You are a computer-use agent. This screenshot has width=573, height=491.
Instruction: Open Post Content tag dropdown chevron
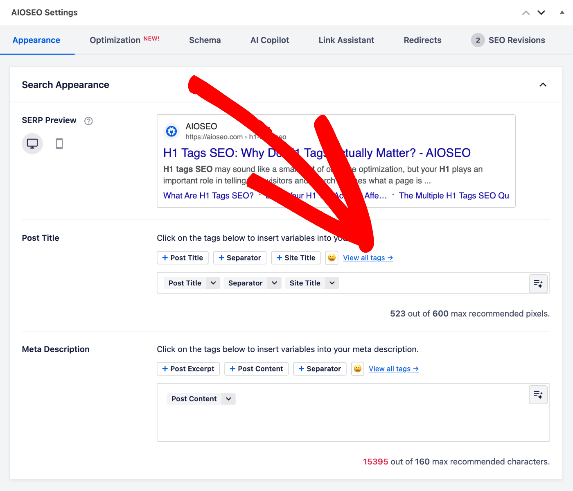pyautogui.click(x=228, y=399)
